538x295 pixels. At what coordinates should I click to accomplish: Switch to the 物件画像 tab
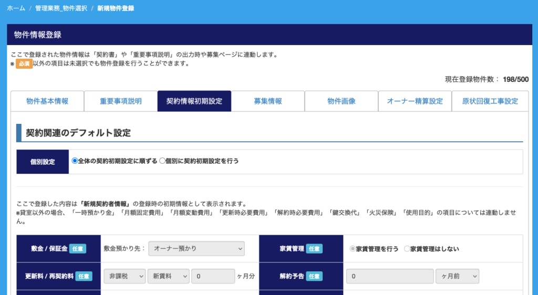tap(341, 101)
